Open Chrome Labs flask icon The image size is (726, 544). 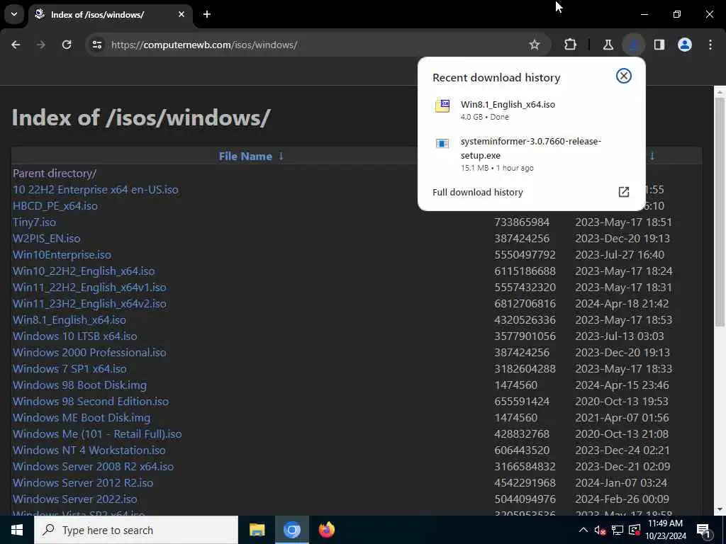point(608,45)
